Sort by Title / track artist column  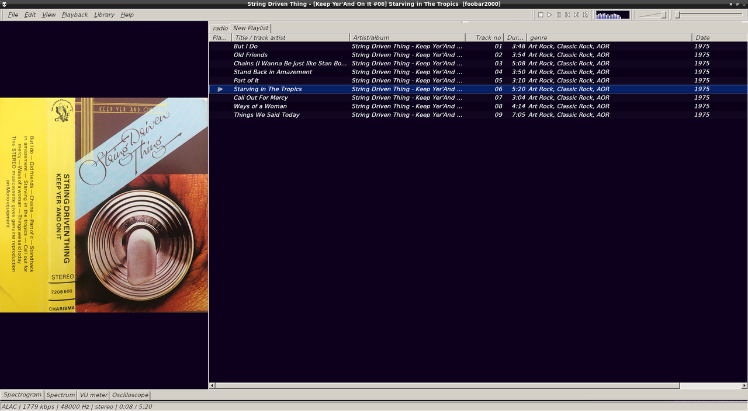click(x=290, y=37)
